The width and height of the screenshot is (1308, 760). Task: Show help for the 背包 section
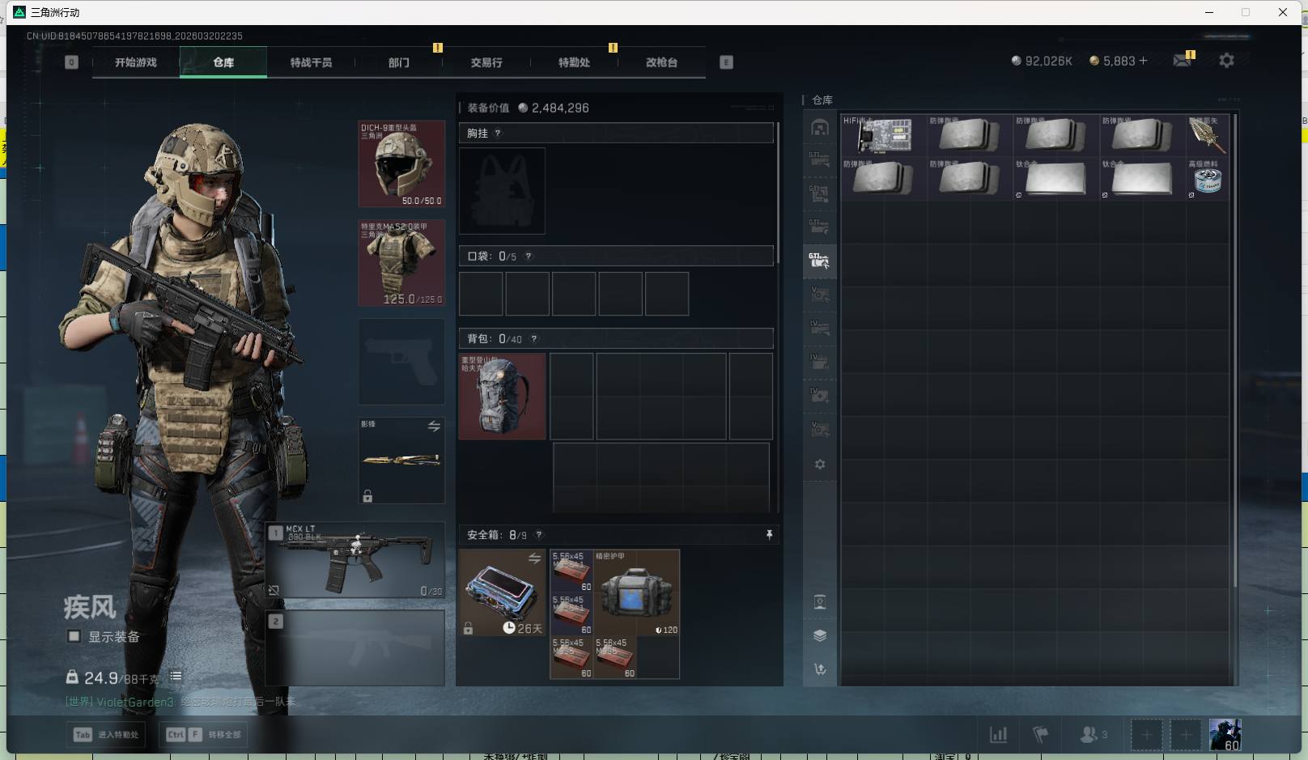tap(534, 339)
